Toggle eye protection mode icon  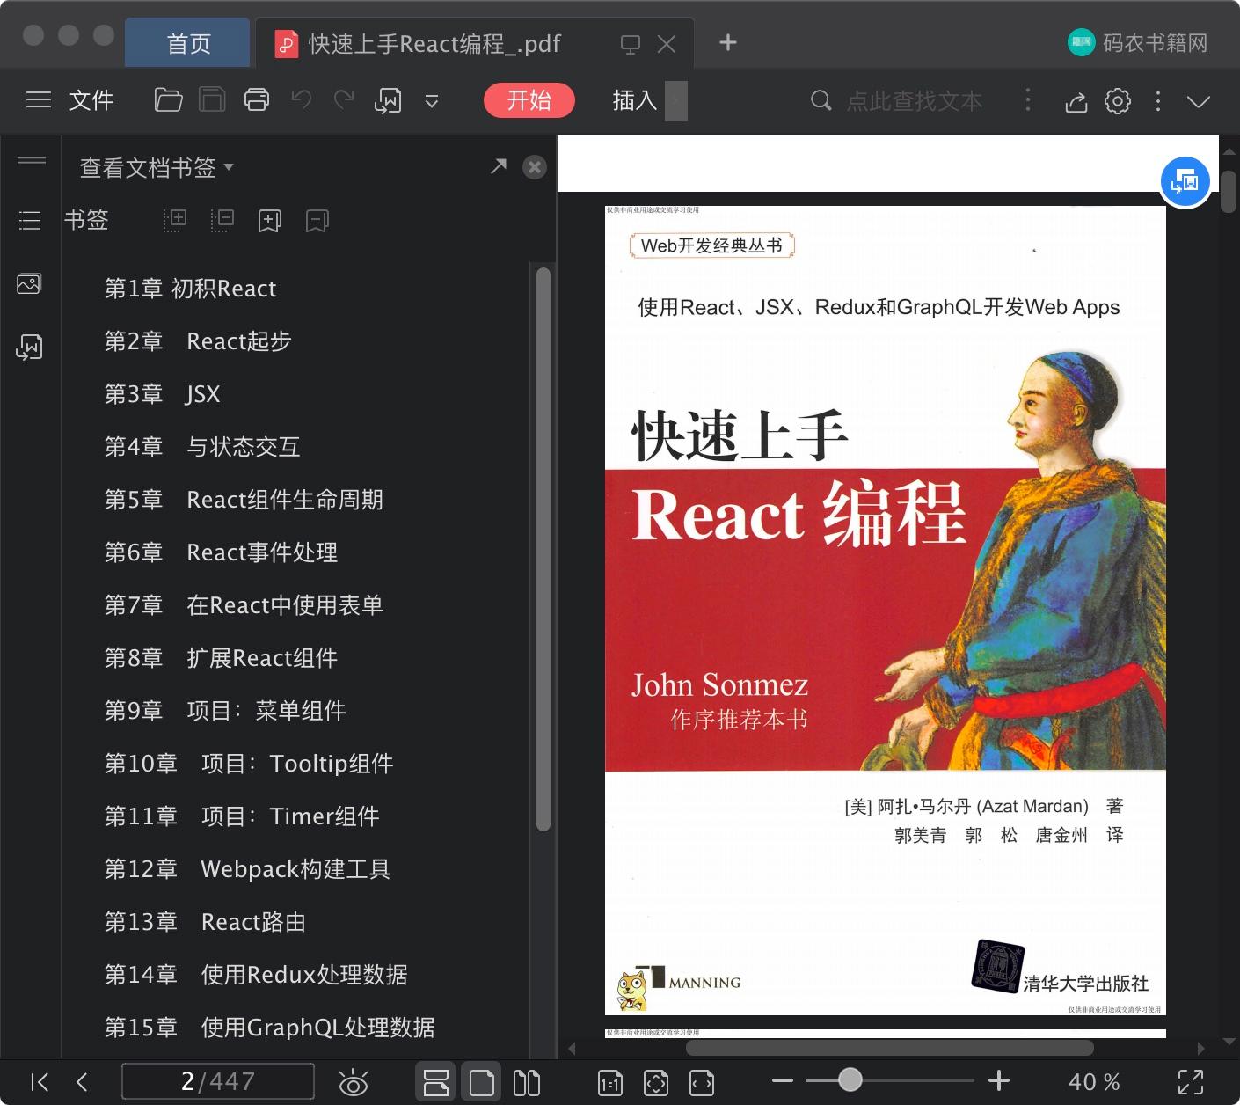354,1082
